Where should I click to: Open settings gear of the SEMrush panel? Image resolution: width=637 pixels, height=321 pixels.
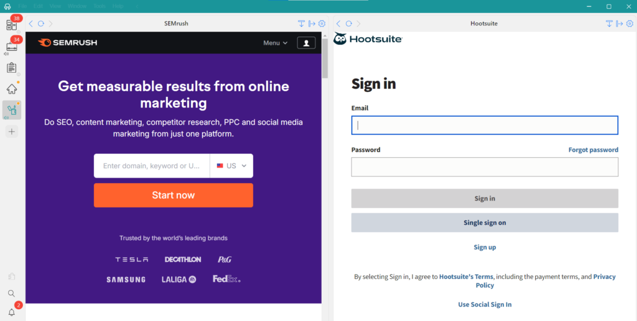pos(322,24)
